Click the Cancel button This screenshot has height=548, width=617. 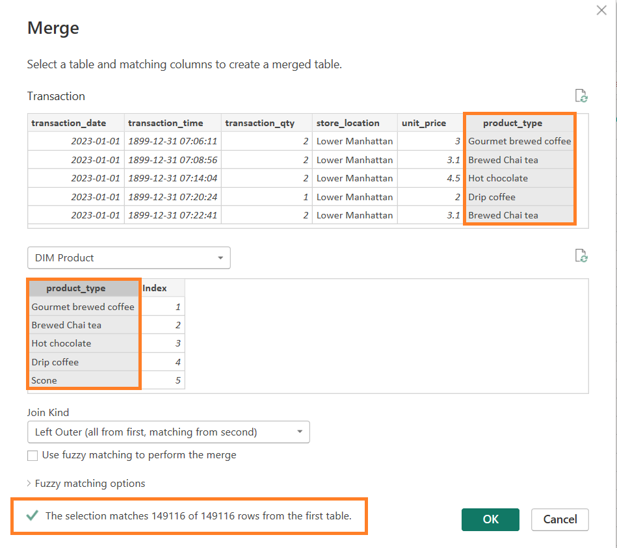(x=559, y=519)
